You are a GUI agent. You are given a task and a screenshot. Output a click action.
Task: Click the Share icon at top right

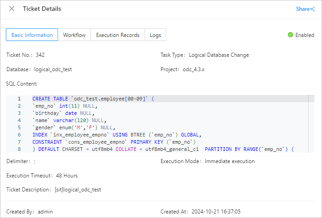click(x=313, y=9)
